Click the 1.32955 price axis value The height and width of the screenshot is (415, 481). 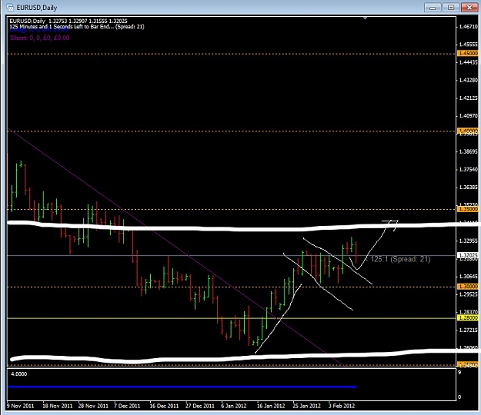coord(468,241)
